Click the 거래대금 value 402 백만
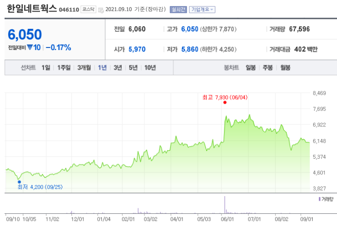Screen dimensions: 337x231 (x=306, y=50)
